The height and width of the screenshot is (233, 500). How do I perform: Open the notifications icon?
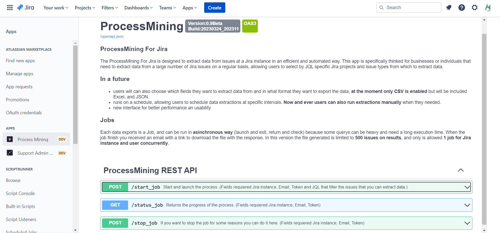click(448, 8)
